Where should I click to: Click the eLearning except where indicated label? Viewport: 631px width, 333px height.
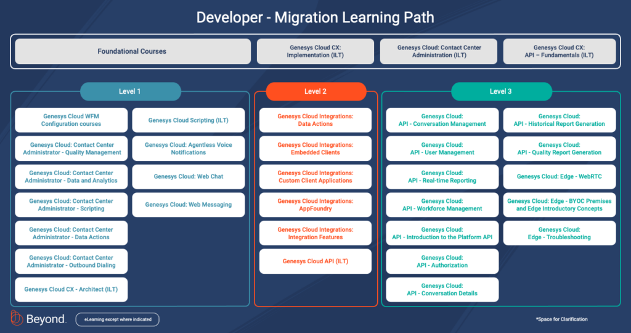118,319
